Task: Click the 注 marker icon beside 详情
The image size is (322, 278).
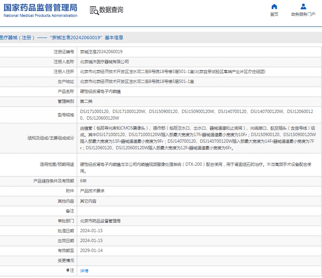Action: coord(68,270)
